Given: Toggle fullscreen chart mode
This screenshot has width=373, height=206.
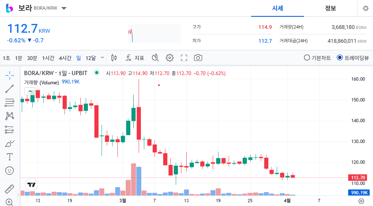Looking at the screenshot, I should pos(184,57).
